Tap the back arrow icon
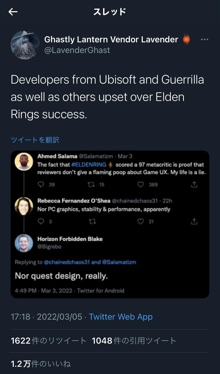Viewport: 220px width, 374px height. pos(13,12)
